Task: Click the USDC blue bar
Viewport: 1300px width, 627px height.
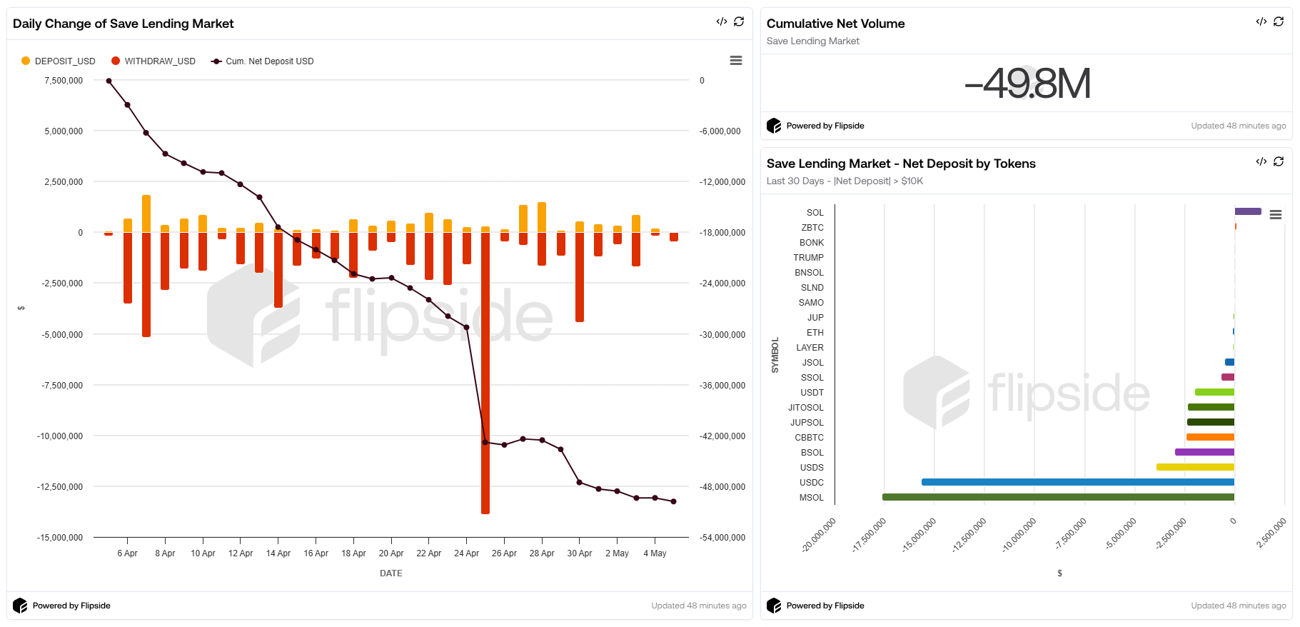Action: (x=1077, y=482)
